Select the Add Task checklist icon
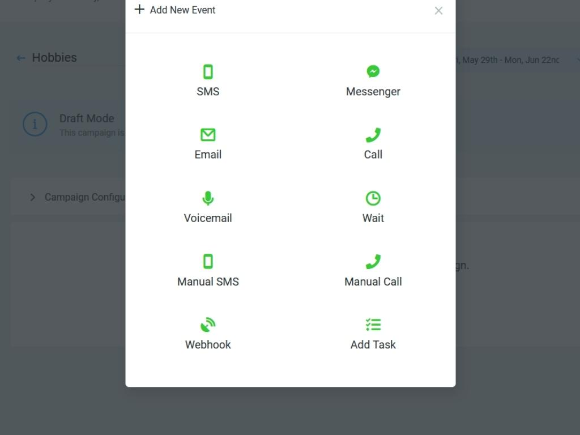 pyautogui.click(x=373, y=325)
